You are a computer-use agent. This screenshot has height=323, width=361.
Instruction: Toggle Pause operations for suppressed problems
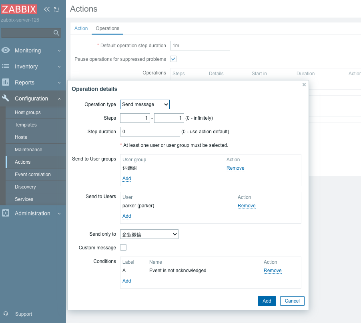tap(173, 59)
